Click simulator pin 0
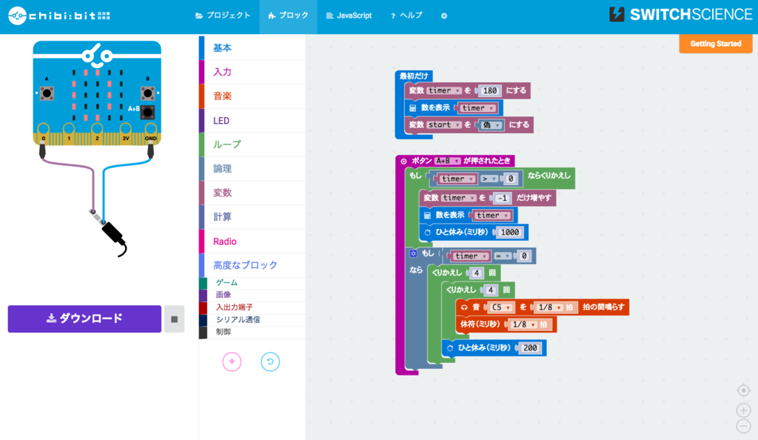758x440 pixels. pyautogui.click(x=44, y=130)
